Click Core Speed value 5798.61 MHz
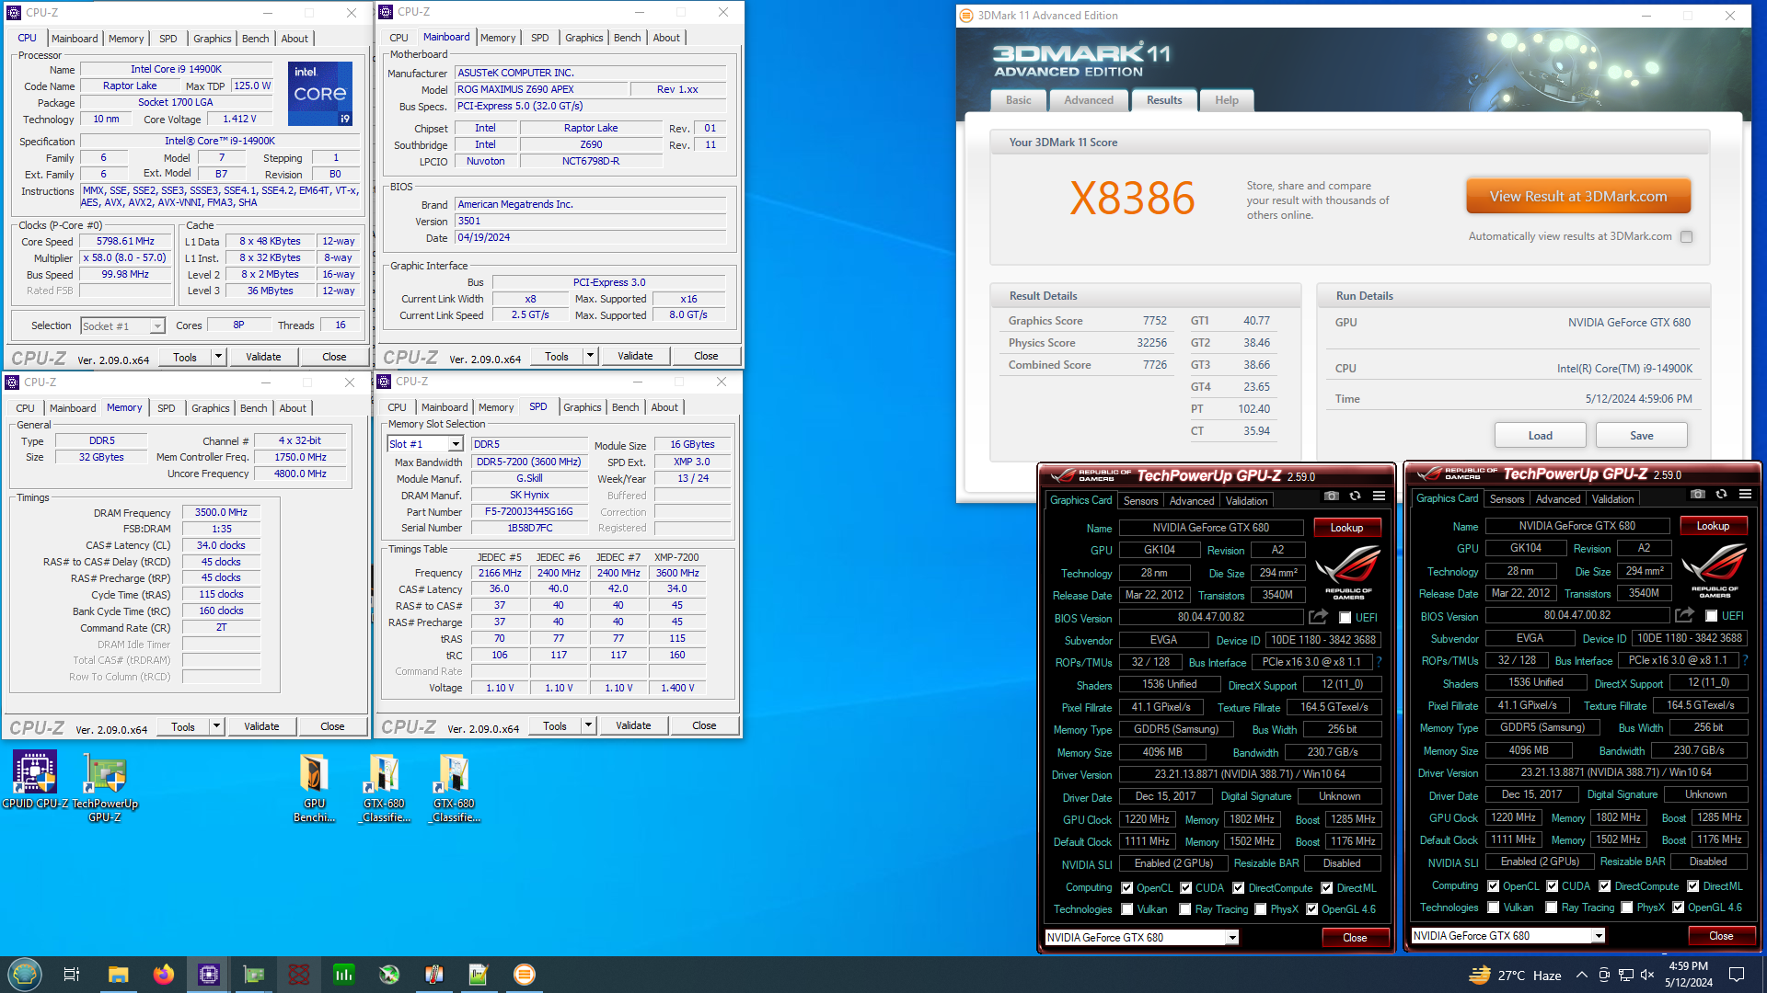The height and width of the screenshot is (993, 1767). click(125, 242)
